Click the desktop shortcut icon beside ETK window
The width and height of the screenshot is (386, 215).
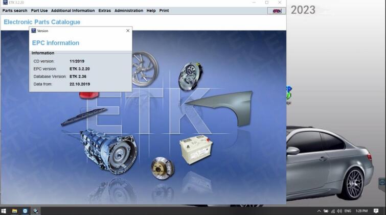tap(289, 95)
